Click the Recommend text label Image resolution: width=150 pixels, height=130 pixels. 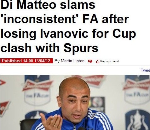click(x=110, y=61)
